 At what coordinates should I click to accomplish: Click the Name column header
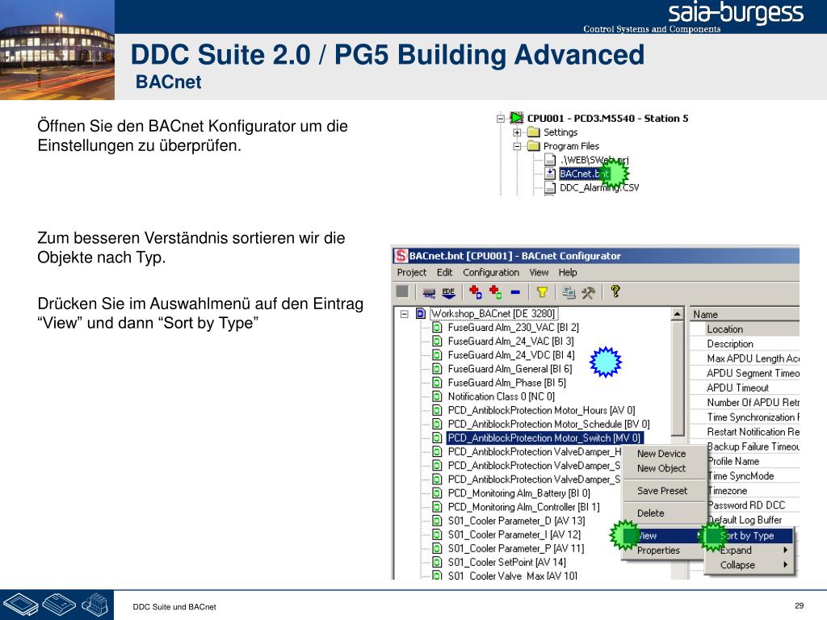pyautogui.click(x=744, y=314)
